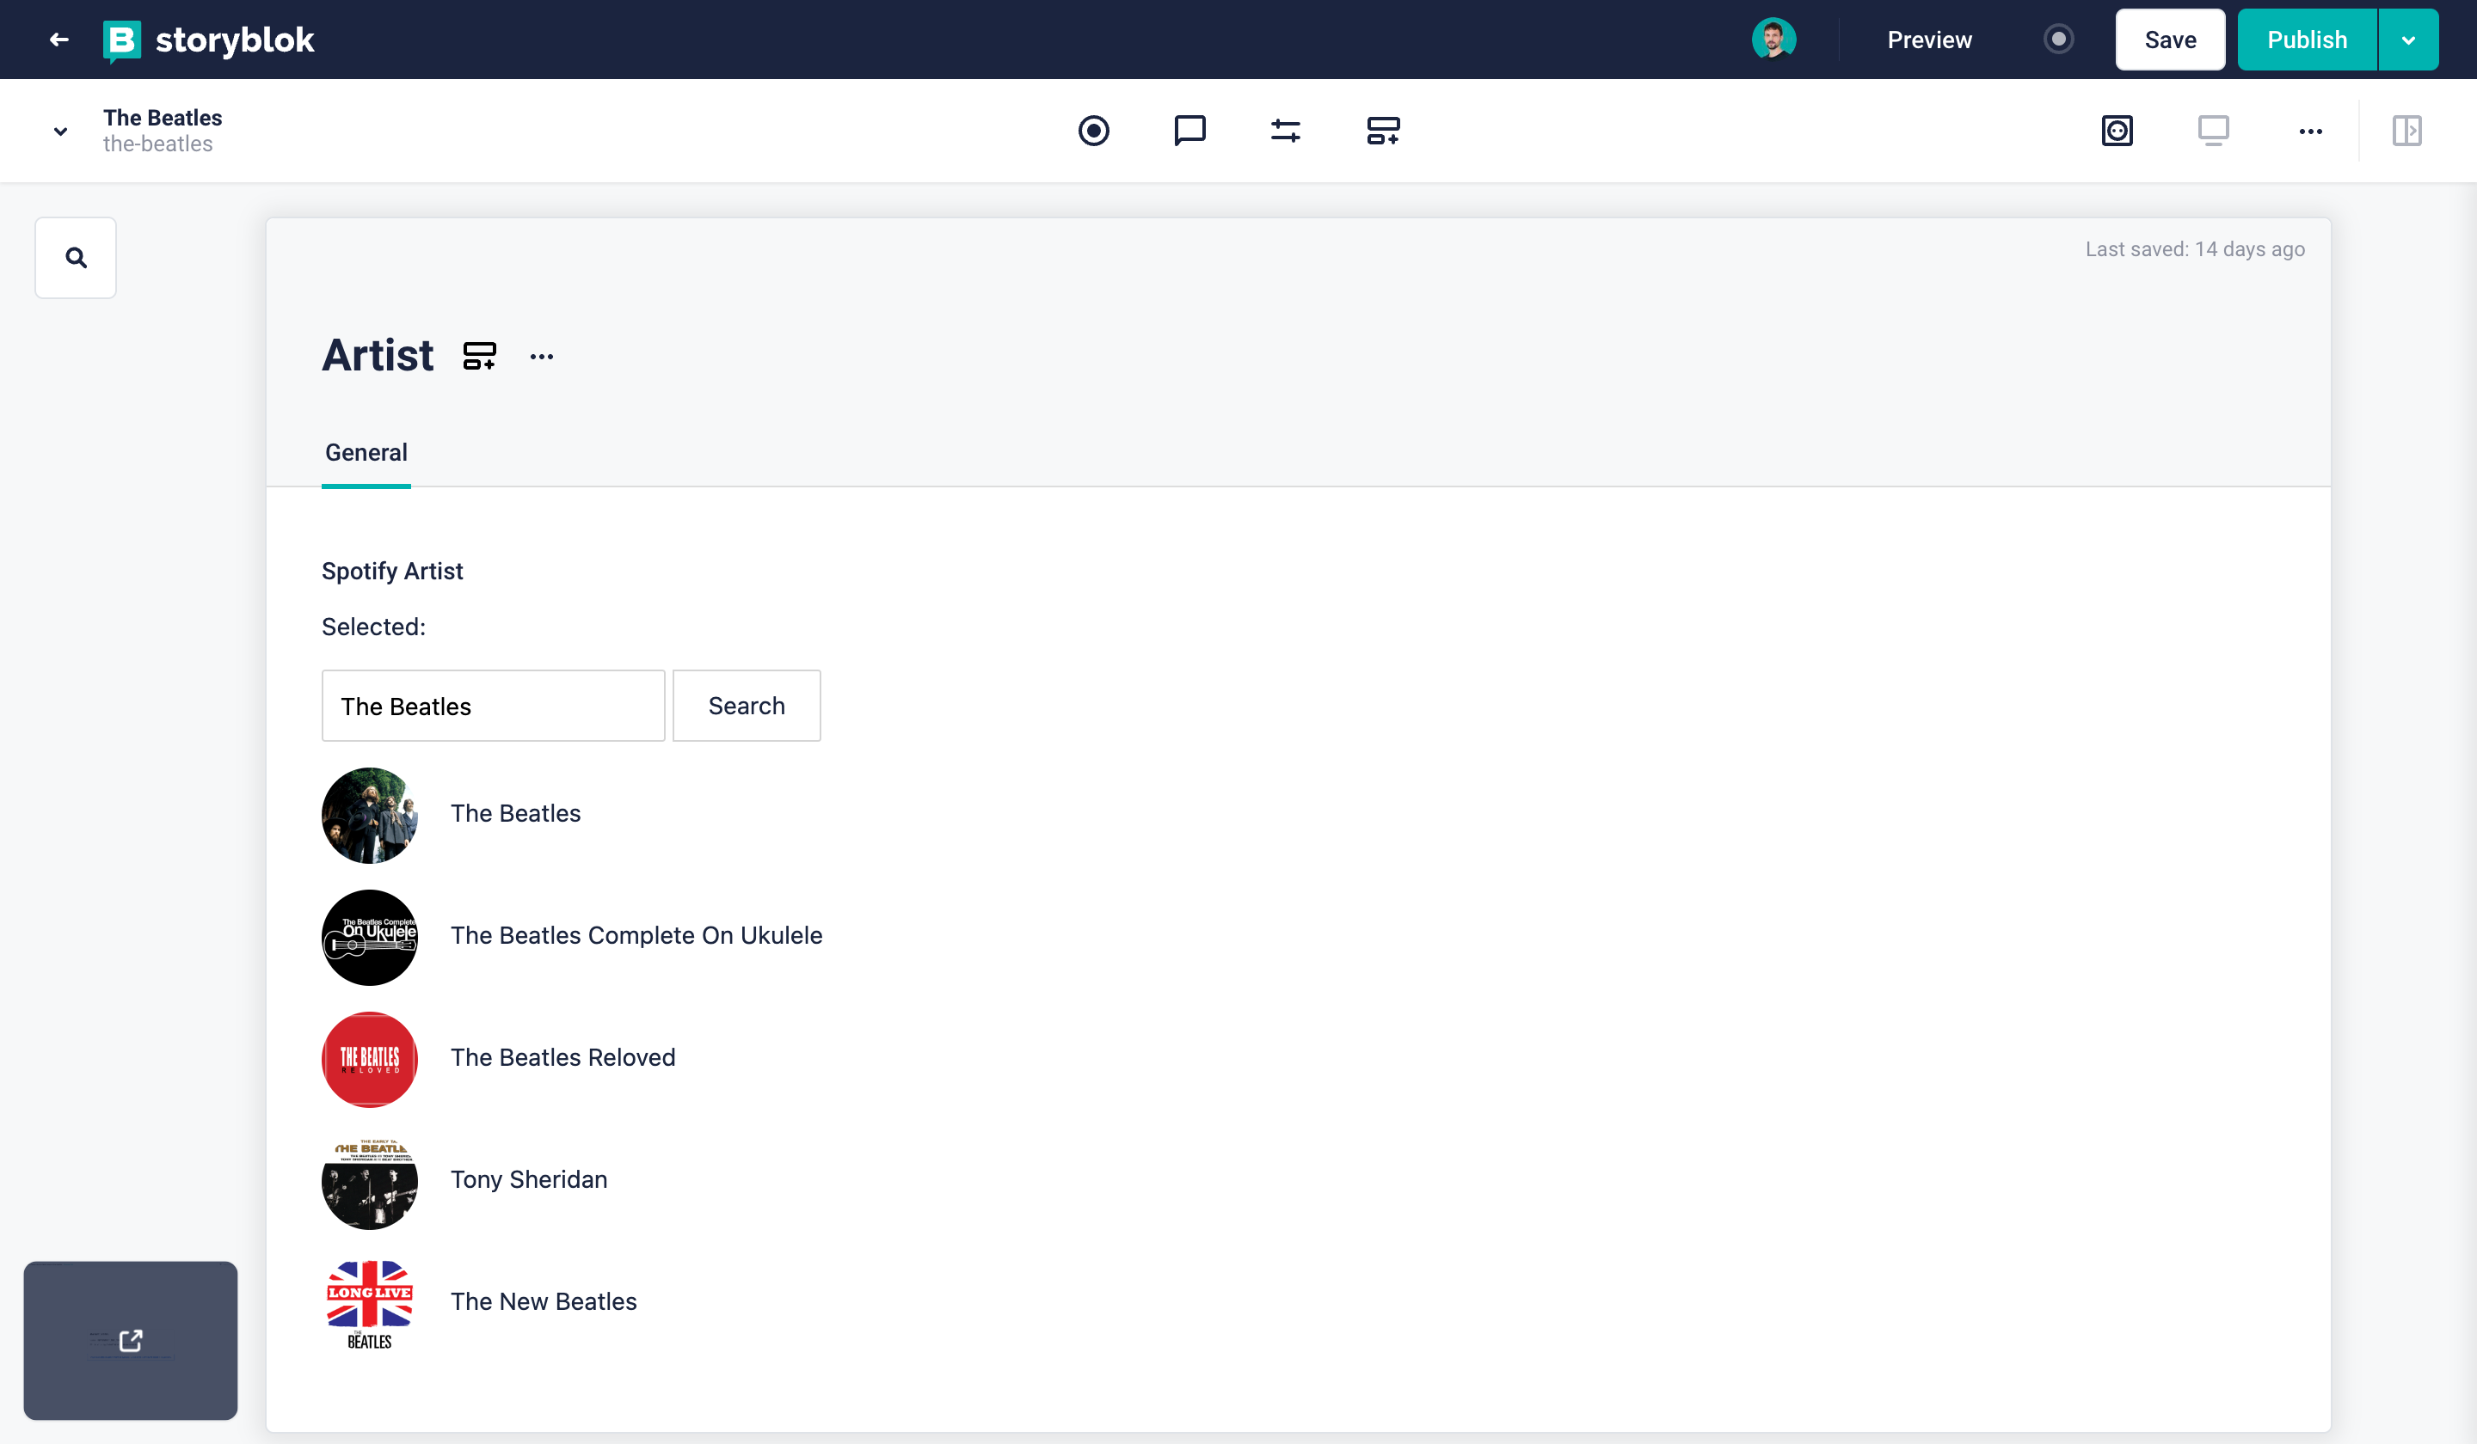Expand the The Beatles story chevron
Screen dimensions: 2477x1444
click(x=60, y=131)
